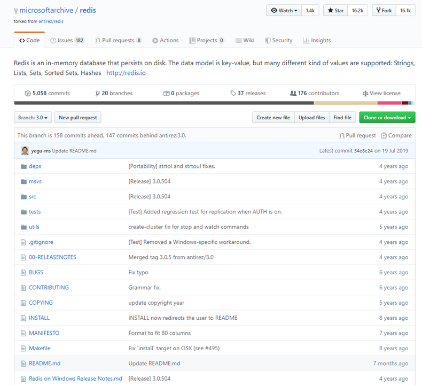Screen dimensions: 422x385
Task: Click New pull request button
Action: [x=78, y=118]
